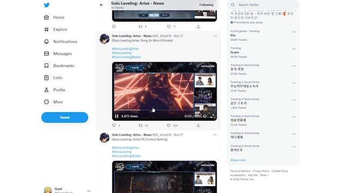The height and width of the screenshot is (193, 344).
Task: Retweet the Sung Jin Woo Ultimate tweet
Action: pyautogui.click(x=140, y=125)
